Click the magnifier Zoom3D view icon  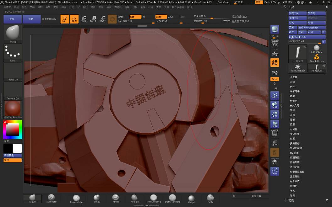(x=275, y=114)
